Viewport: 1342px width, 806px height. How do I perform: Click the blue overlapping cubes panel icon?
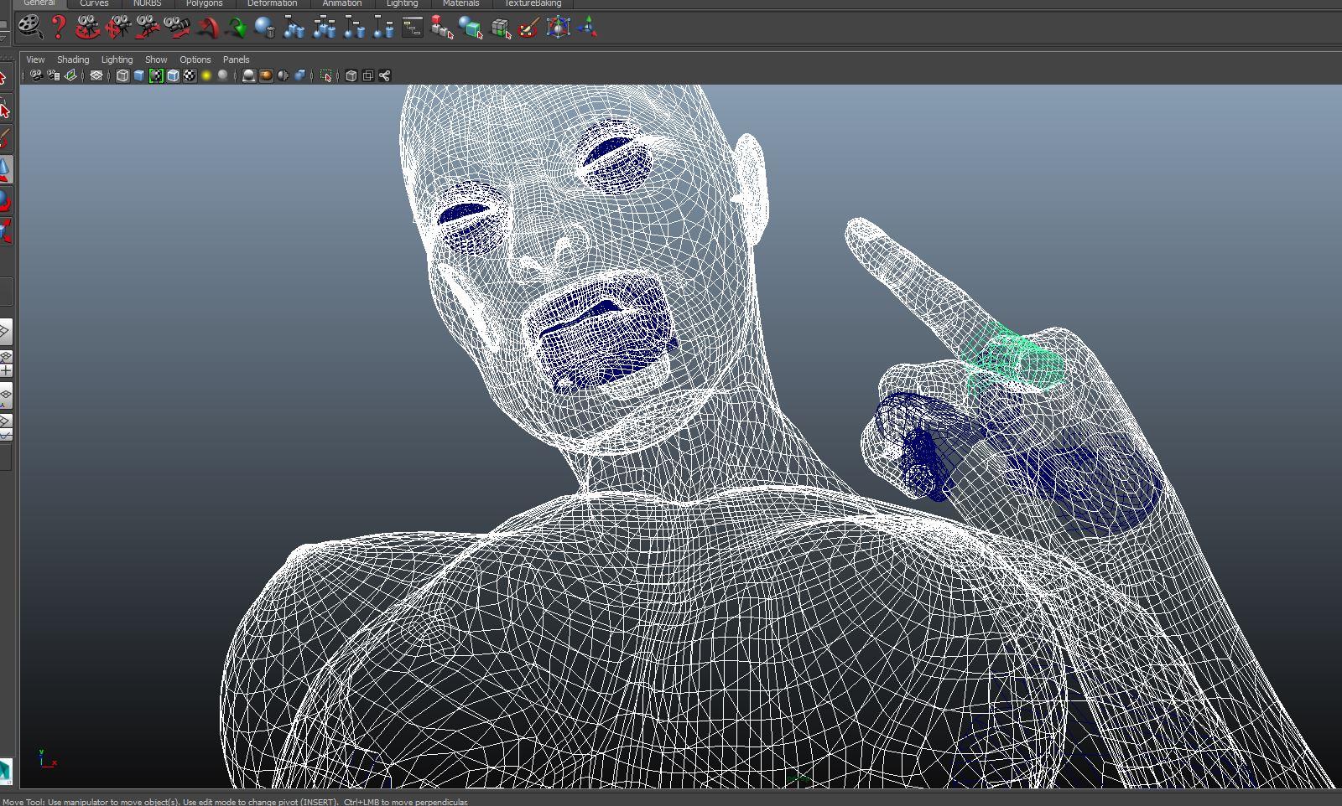click(299, 75)
